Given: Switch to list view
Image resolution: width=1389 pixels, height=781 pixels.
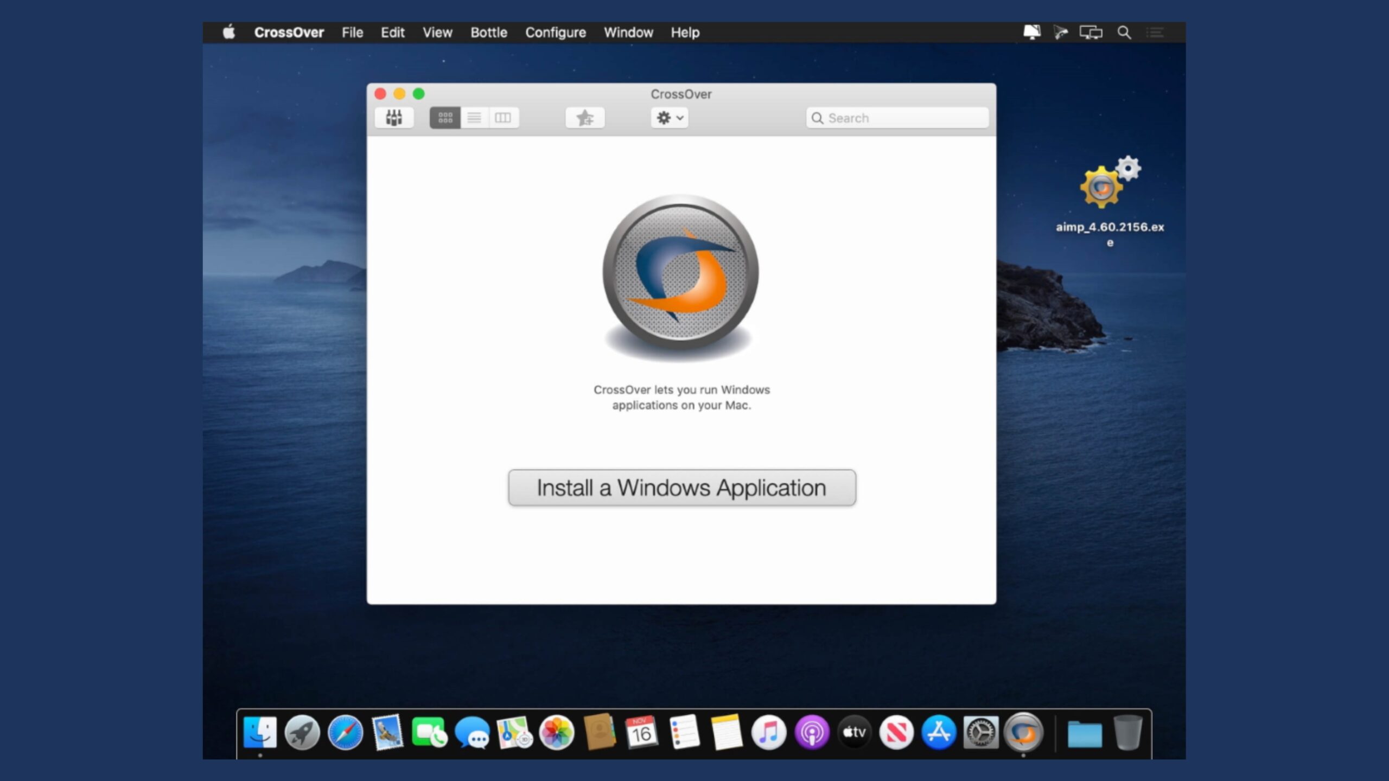Looking at the screenshot, I should 474,118.
